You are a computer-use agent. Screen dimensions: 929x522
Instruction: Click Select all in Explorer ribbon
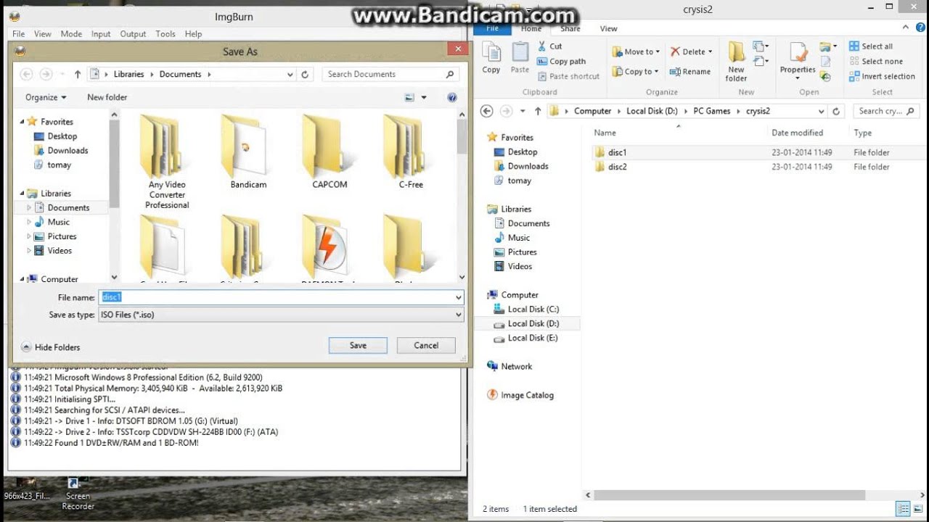(871, 46)
